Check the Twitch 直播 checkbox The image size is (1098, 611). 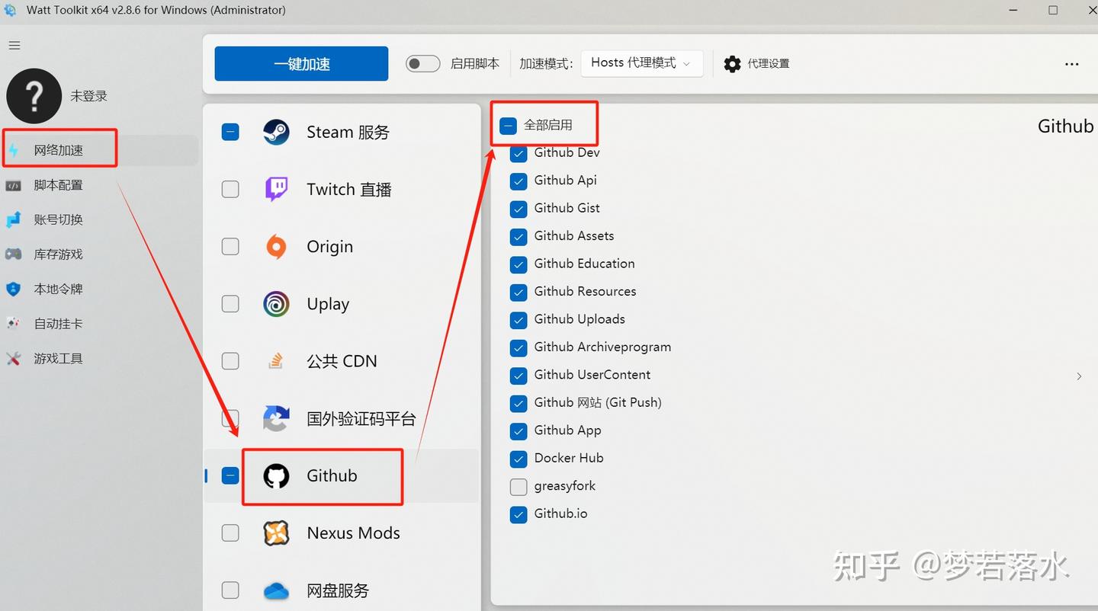point(230,189)
